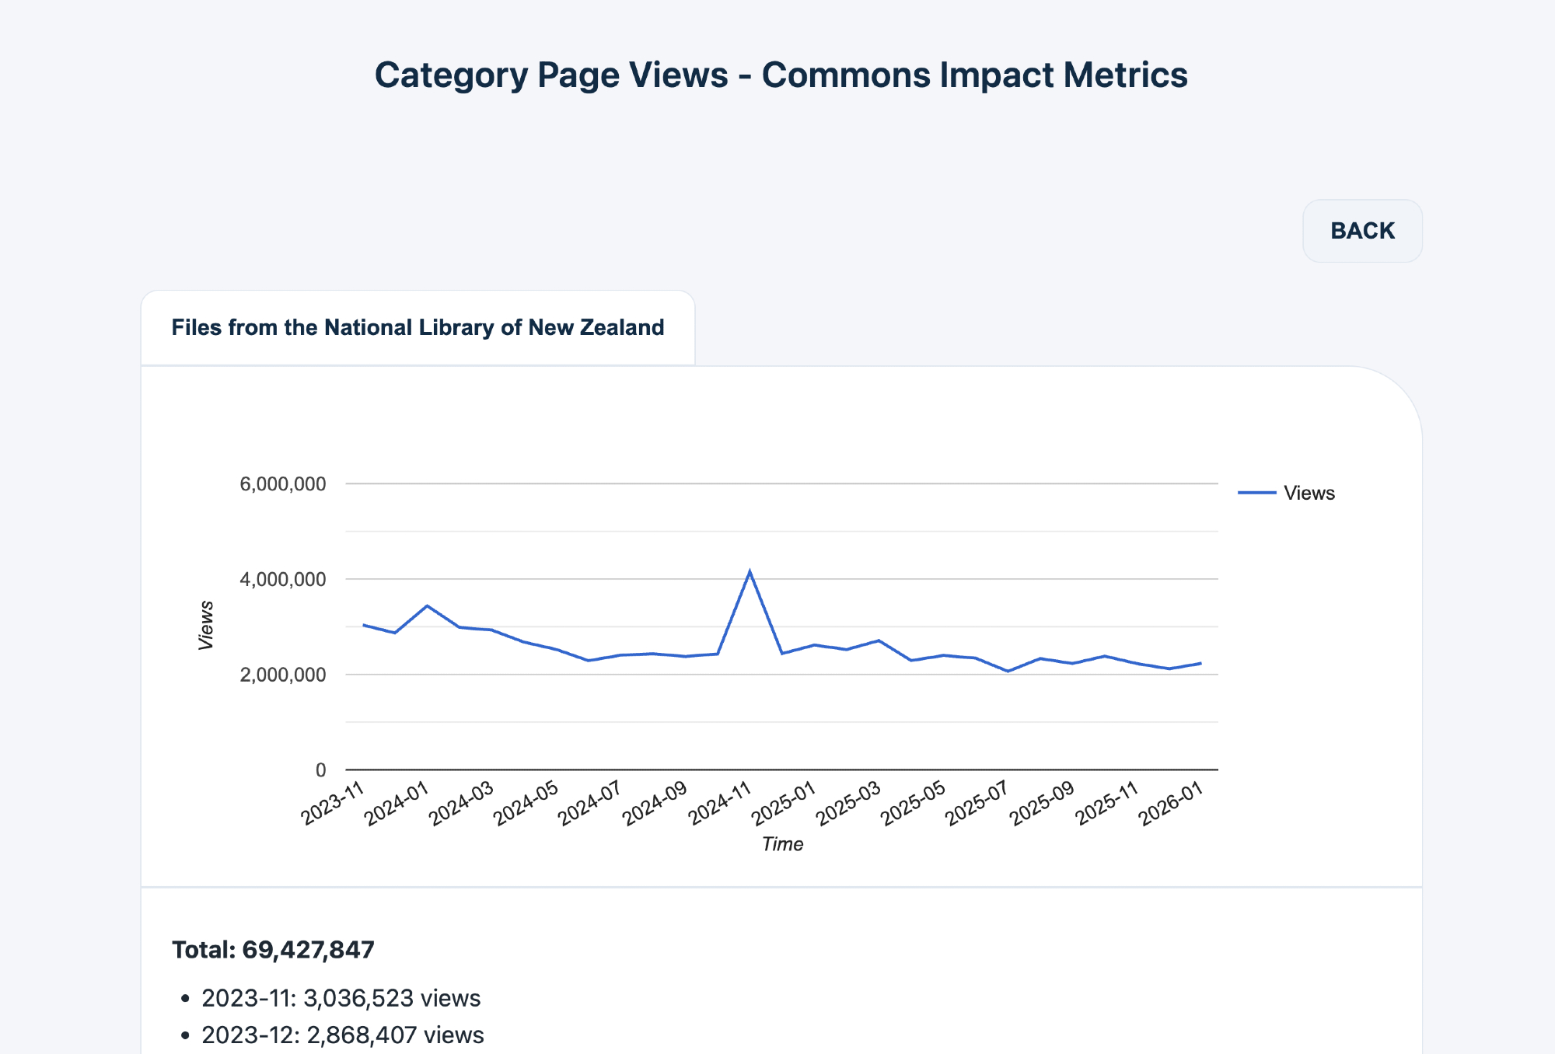
Task: Click the 2023-11 views list item
Action: (341, 998)
